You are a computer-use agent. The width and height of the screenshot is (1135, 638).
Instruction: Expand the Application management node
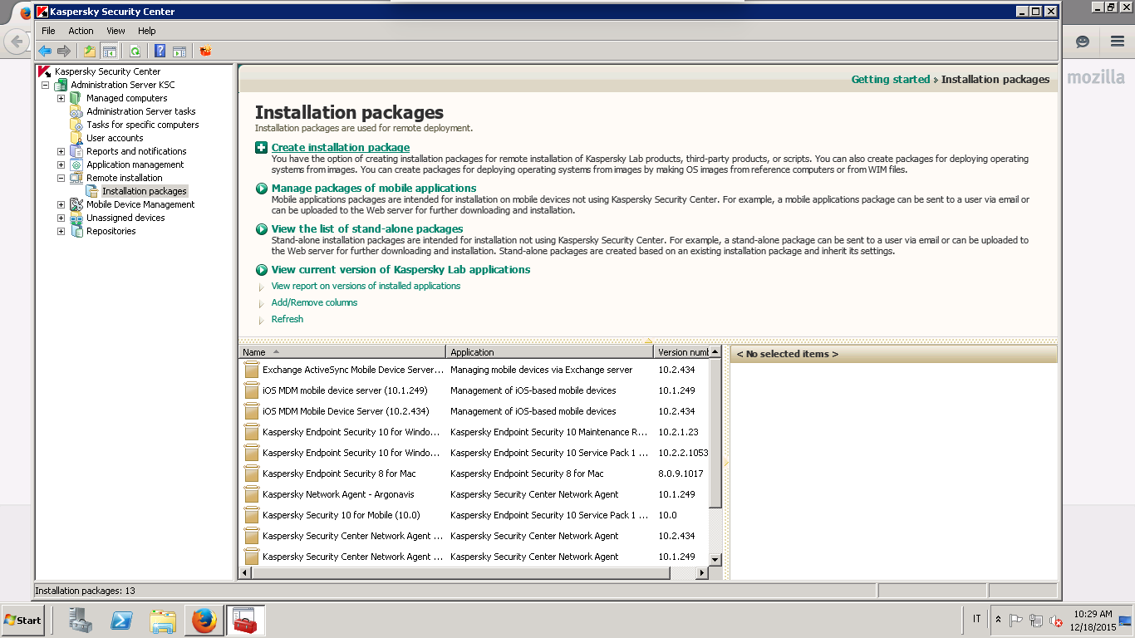click(61, 164)
